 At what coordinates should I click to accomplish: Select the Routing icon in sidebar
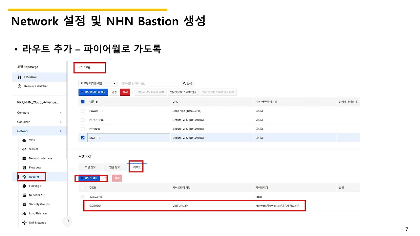coord(24,177)
